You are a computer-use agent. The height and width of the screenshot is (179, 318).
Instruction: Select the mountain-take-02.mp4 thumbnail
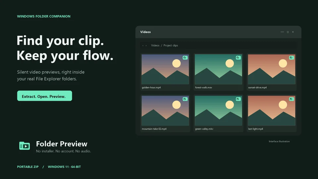165,111
